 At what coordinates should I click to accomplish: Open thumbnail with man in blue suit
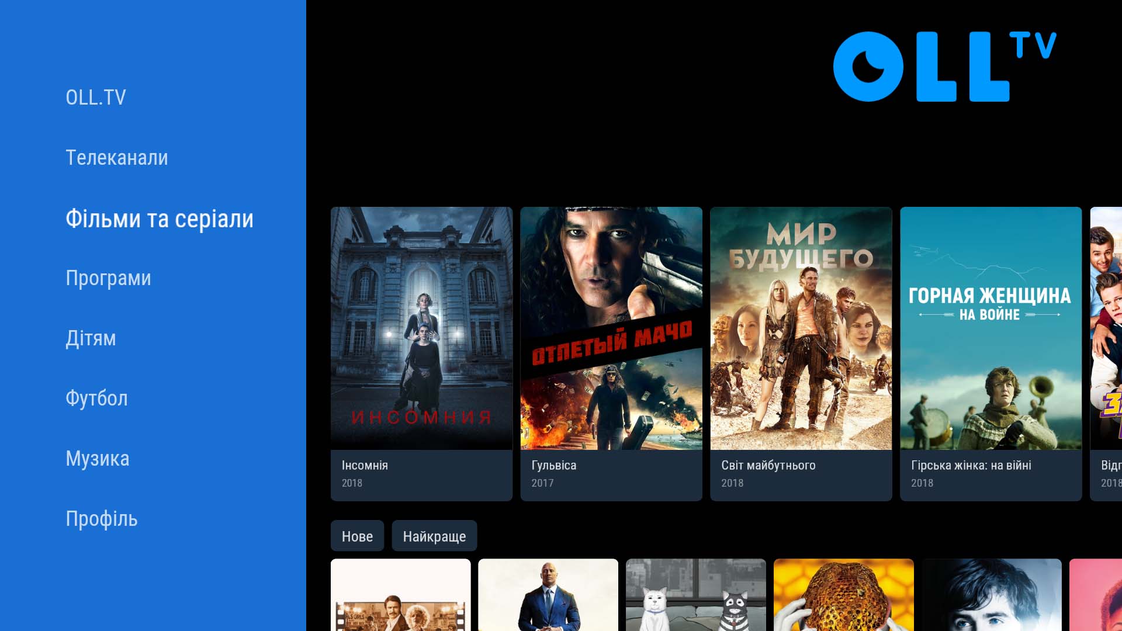[x=548, y=595]
